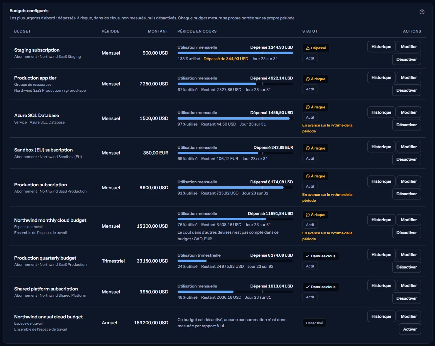Click the À risque badge for Azure SQL Database
Viewport: 435px width, 346px height.
pyautogui.click(x=316, y=107)
